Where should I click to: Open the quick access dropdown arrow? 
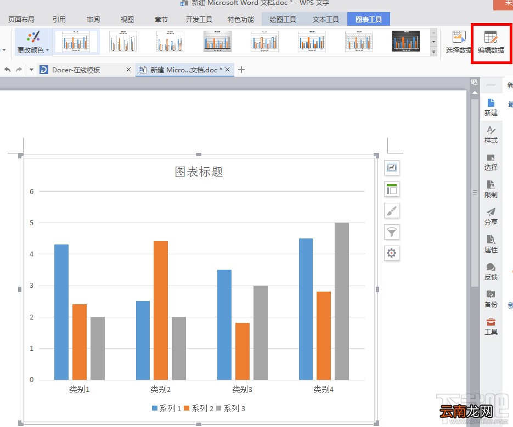tap(31, 70)
